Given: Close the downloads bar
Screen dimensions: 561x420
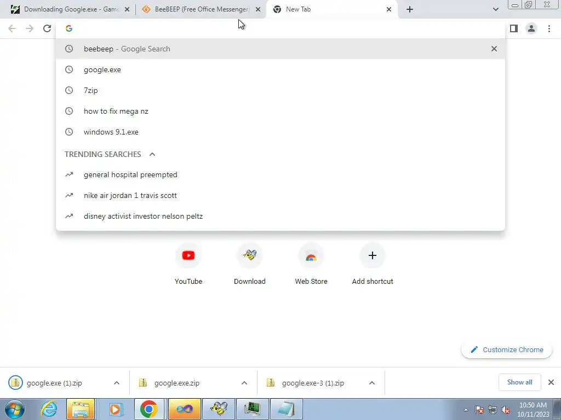Looking at the screenshot, I should [551, 382].
